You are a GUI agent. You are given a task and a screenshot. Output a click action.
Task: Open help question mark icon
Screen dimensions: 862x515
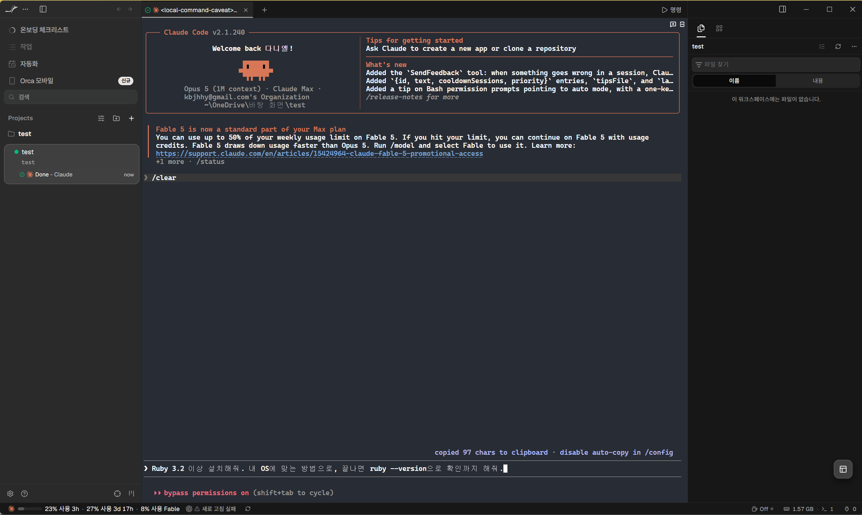[24, 494]
